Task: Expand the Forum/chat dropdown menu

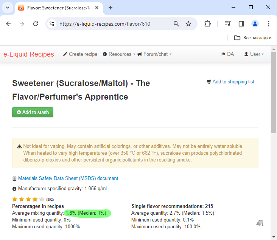Action: tap(154, 54)
